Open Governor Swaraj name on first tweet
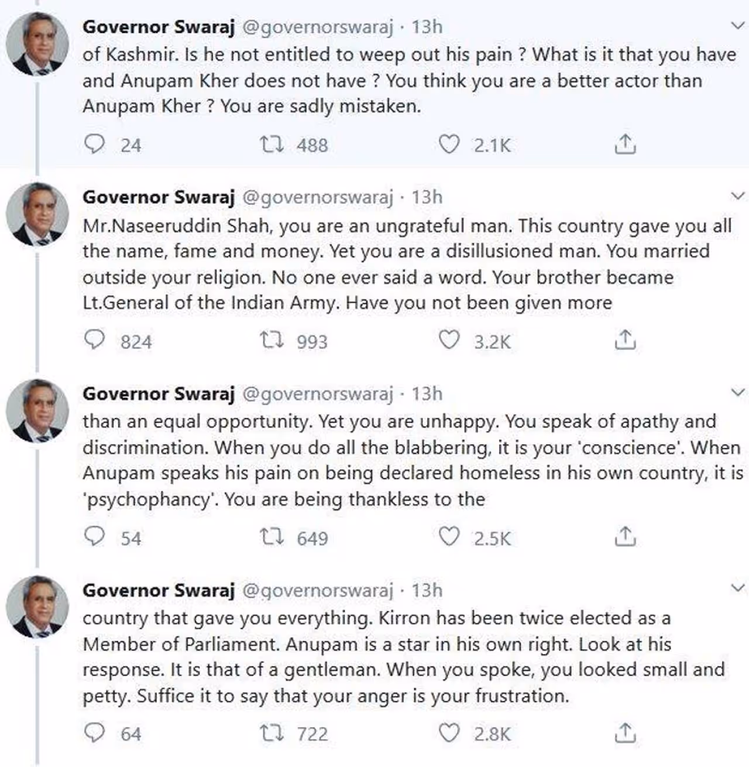749x767 pixels. (159, 27)
